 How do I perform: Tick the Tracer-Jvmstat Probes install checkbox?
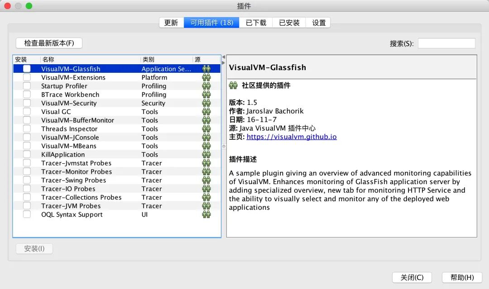pos(27,163)
